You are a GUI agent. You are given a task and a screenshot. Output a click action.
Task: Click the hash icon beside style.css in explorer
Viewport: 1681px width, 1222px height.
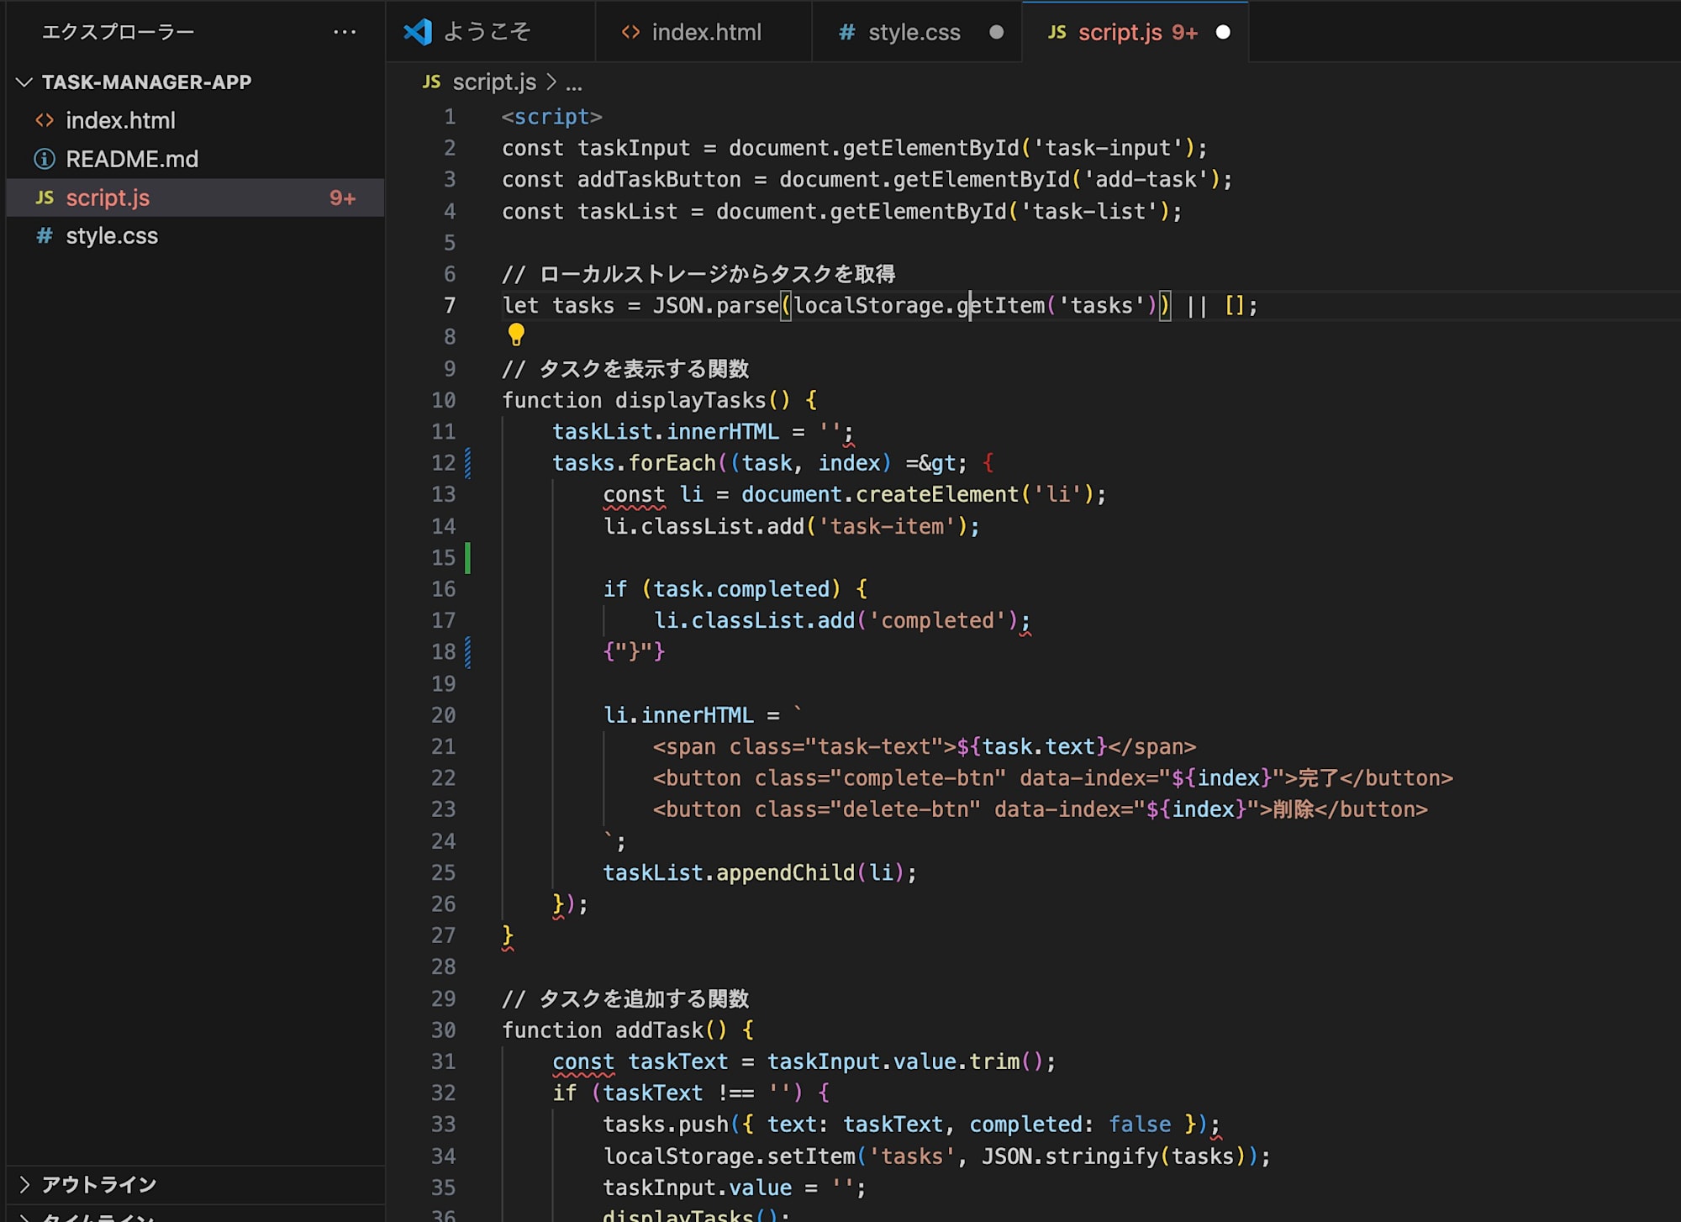click(x=45, y=236)
